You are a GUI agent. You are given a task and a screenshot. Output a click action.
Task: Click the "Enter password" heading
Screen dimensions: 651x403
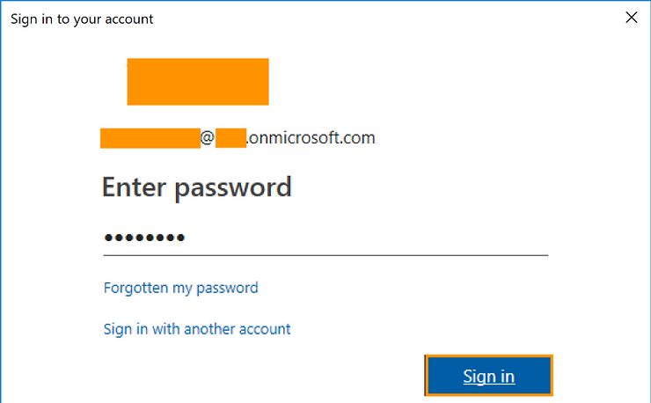(x=197, y=187)
